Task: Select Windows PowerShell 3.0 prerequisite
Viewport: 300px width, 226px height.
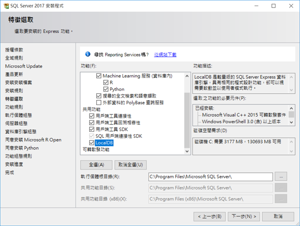Action: coord(242,121)
